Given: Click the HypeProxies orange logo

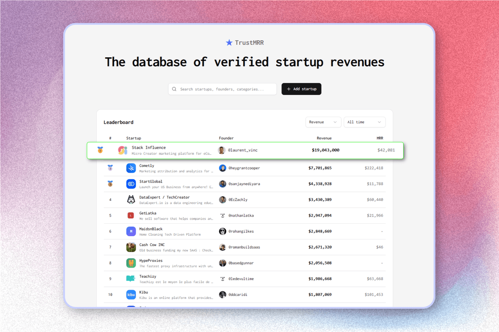Looking at the screenshot, I should coord(131,263).
